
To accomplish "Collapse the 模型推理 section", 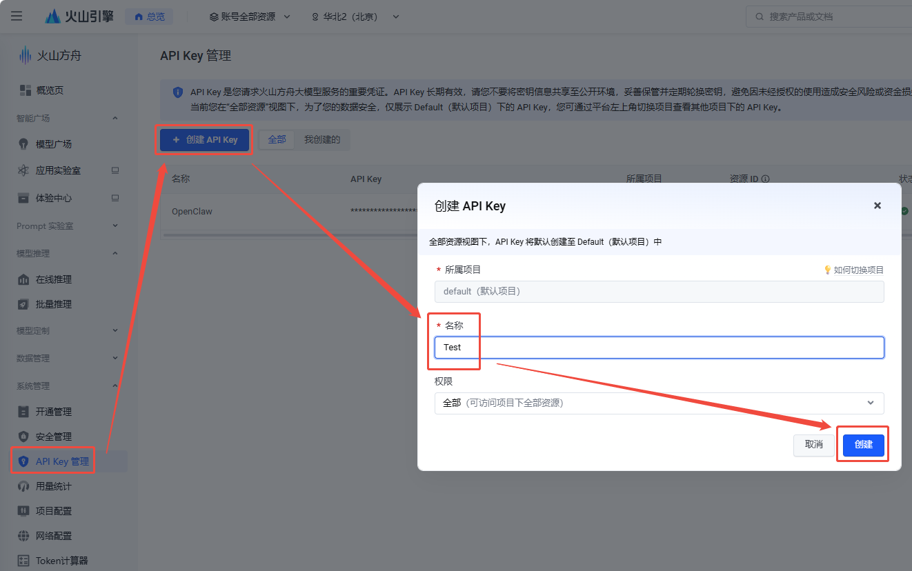I will [115, 253].
